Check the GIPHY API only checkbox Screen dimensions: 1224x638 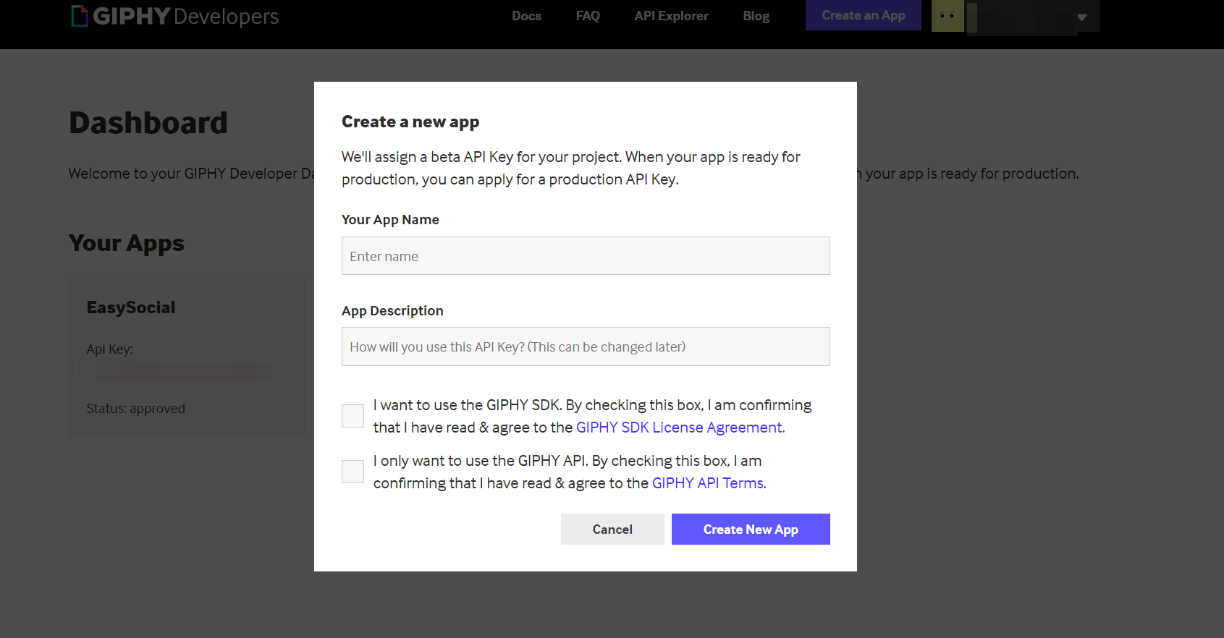pyautogui.click(x=353, y=472)
